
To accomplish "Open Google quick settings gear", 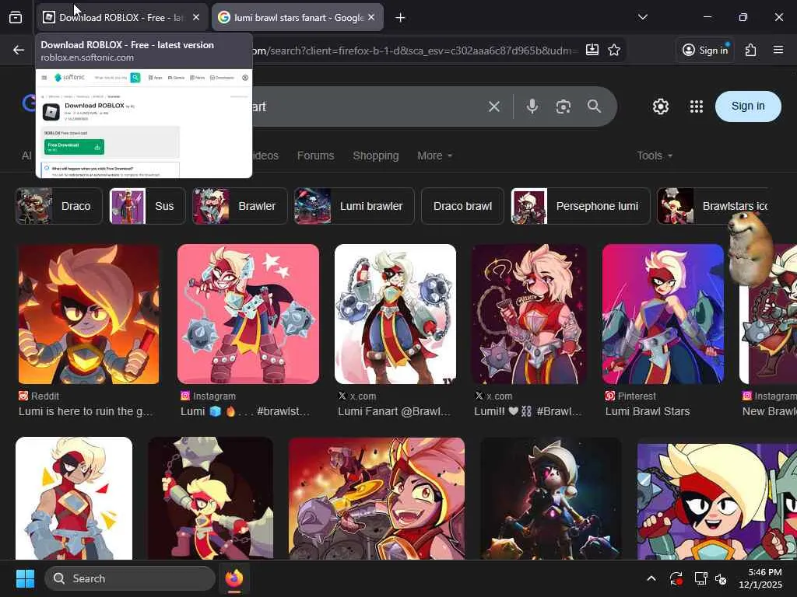I will coord(661,106).
